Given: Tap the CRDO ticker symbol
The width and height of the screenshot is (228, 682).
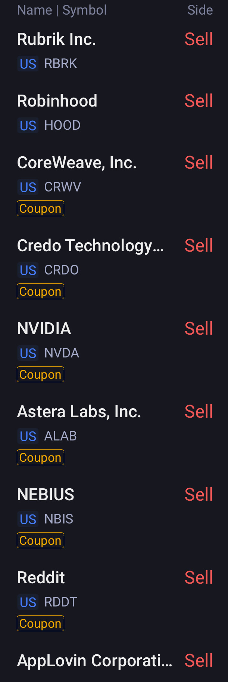Looking at the screenshot, I should coord(61,270).
